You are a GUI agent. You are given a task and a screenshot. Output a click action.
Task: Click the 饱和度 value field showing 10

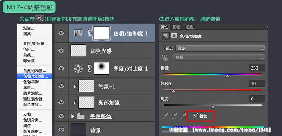pyautogui.click(x=257, y=83)
